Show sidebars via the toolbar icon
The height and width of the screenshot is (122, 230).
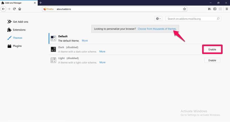pos(215,9)
